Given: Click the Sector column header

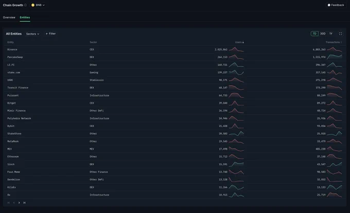Looking at the screenshot, I should click(93, 42).
